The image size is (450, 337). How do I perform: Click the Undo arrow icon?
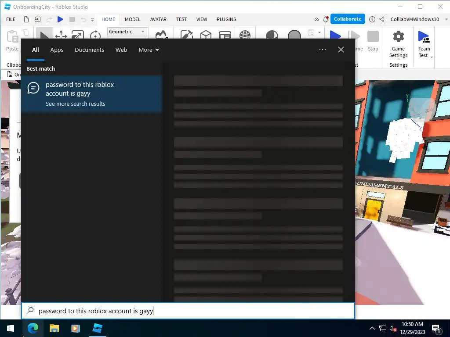point(83,19)
